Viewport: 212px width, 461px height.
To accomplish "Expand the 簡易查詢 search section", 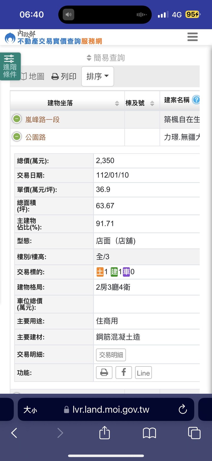I will click(106, 58).
